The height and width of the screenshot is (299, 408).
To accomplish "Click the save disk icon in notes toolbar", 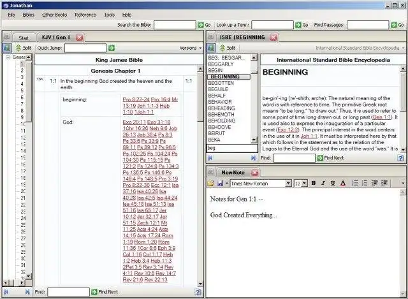I will (220, 184).
